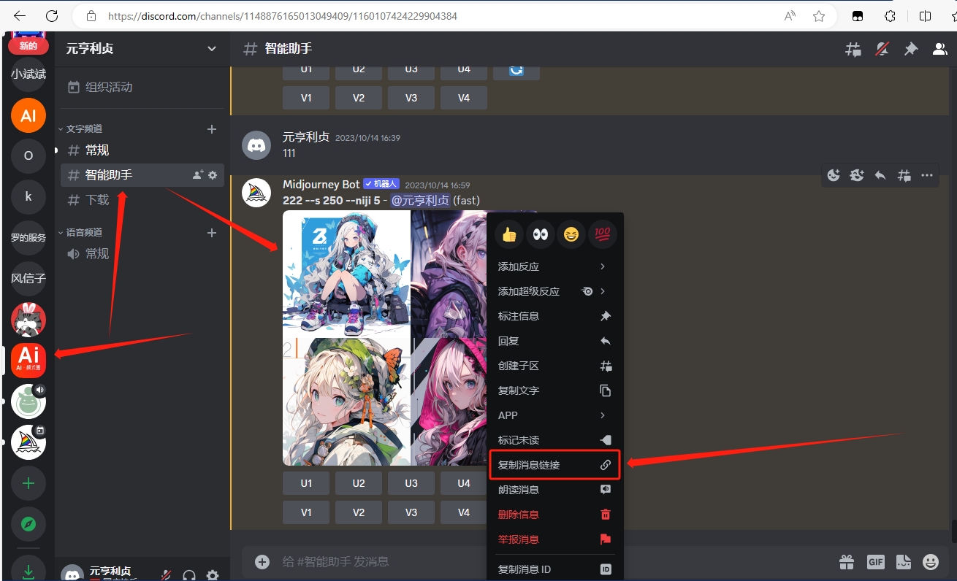Image resolution: width=957 pixels, height=581 pixels.
Task: Choose 复制文字 in context menu
Action: click(x=555, y=390)
